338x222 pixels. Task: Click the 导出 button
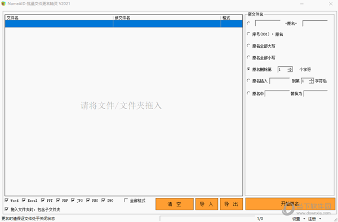(x=232, y=204)
